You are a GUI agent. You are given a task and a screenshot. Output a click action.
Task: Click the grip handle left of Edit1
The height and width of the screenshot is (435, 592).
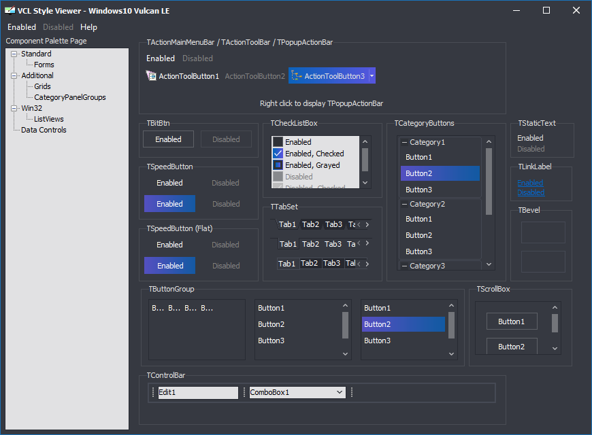[x=153, y=392]
